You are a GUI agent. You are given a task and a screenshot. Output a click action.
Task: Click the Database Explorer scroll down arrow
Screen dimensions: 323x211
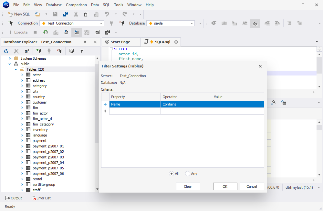97,189
